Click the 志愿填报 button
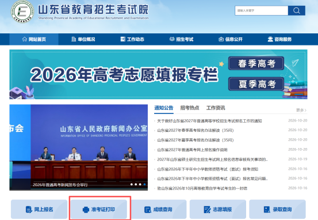This screenshot has height=220, width=318. [x=218, y=209]
